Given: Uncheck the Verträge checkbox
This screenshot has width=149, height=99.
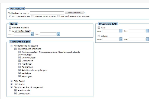Looking at the screenshot, I should [x=20, y=73].
